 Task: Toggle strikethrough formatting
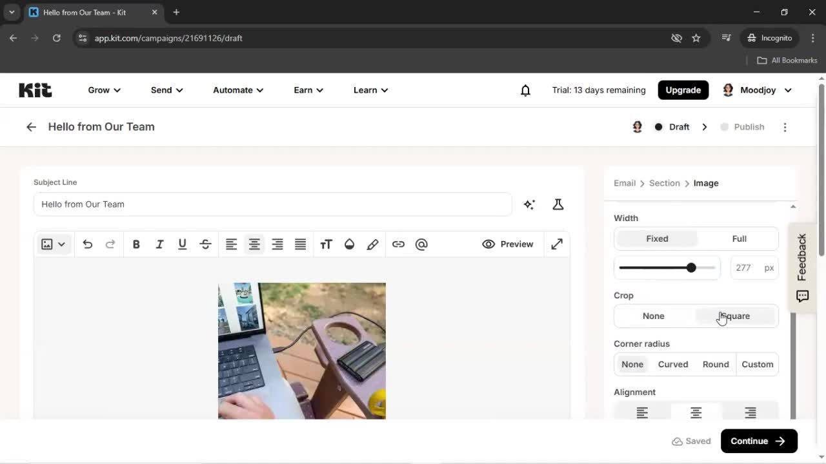pyautogui.click(x=205, y=244)
